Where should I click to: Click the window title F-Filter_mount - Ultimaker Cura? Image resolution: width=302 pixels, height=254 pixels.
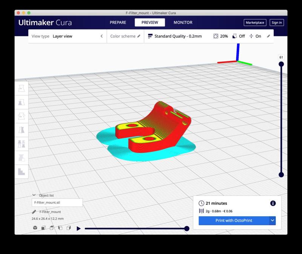(151, 13)
